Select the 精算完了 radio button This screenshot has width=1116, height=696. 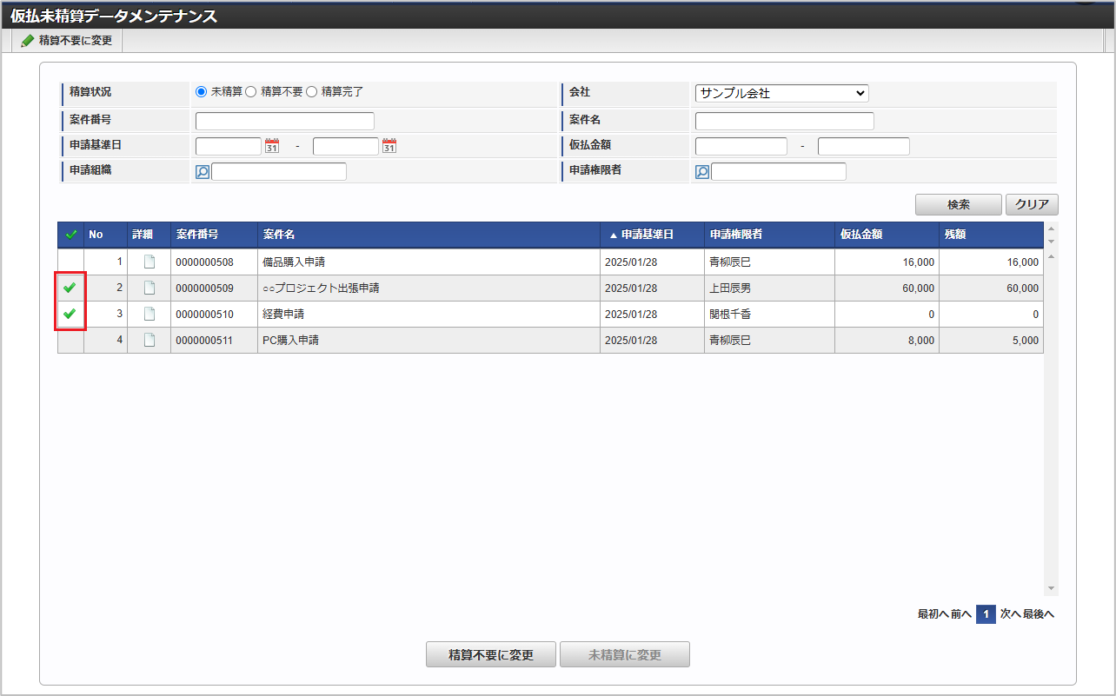[x=312, y=91]
